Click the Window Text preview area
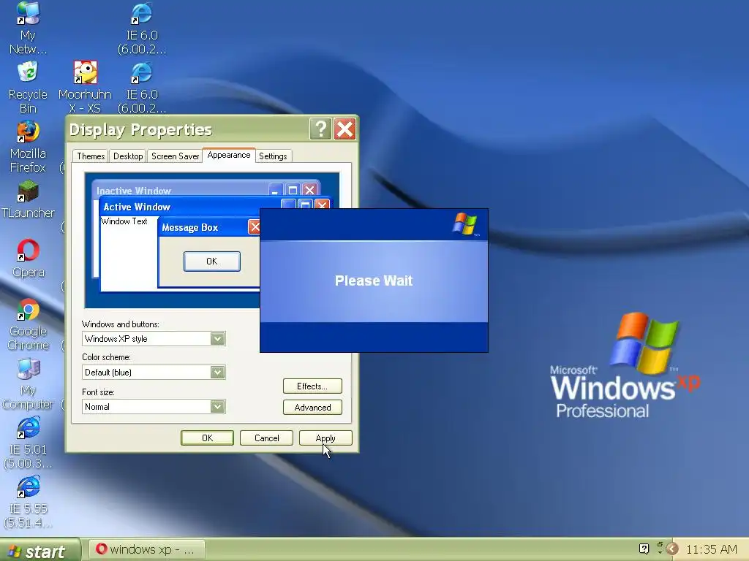This screenshot has width=749, height=561. pyautogui.click(x=124, y=221)
